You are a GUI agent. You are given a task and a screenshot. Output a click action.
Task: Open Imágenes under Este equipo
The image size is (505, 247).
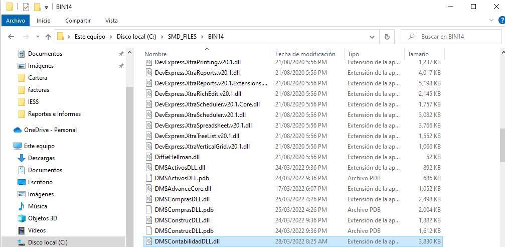[x=41, y=194]
